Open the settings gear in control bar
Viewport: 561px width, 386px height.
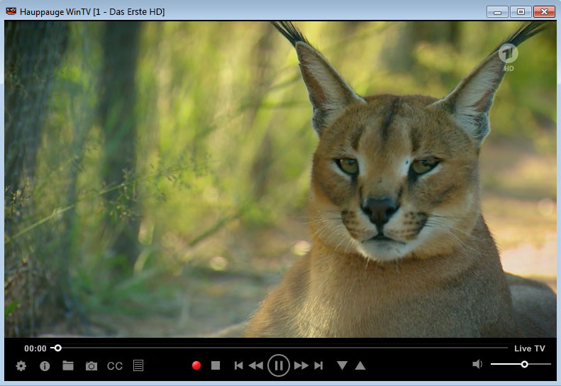click(21, 366)
